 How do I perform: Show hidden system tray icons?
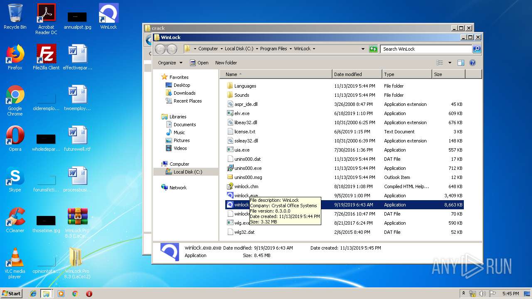click(x=463, y=293)
